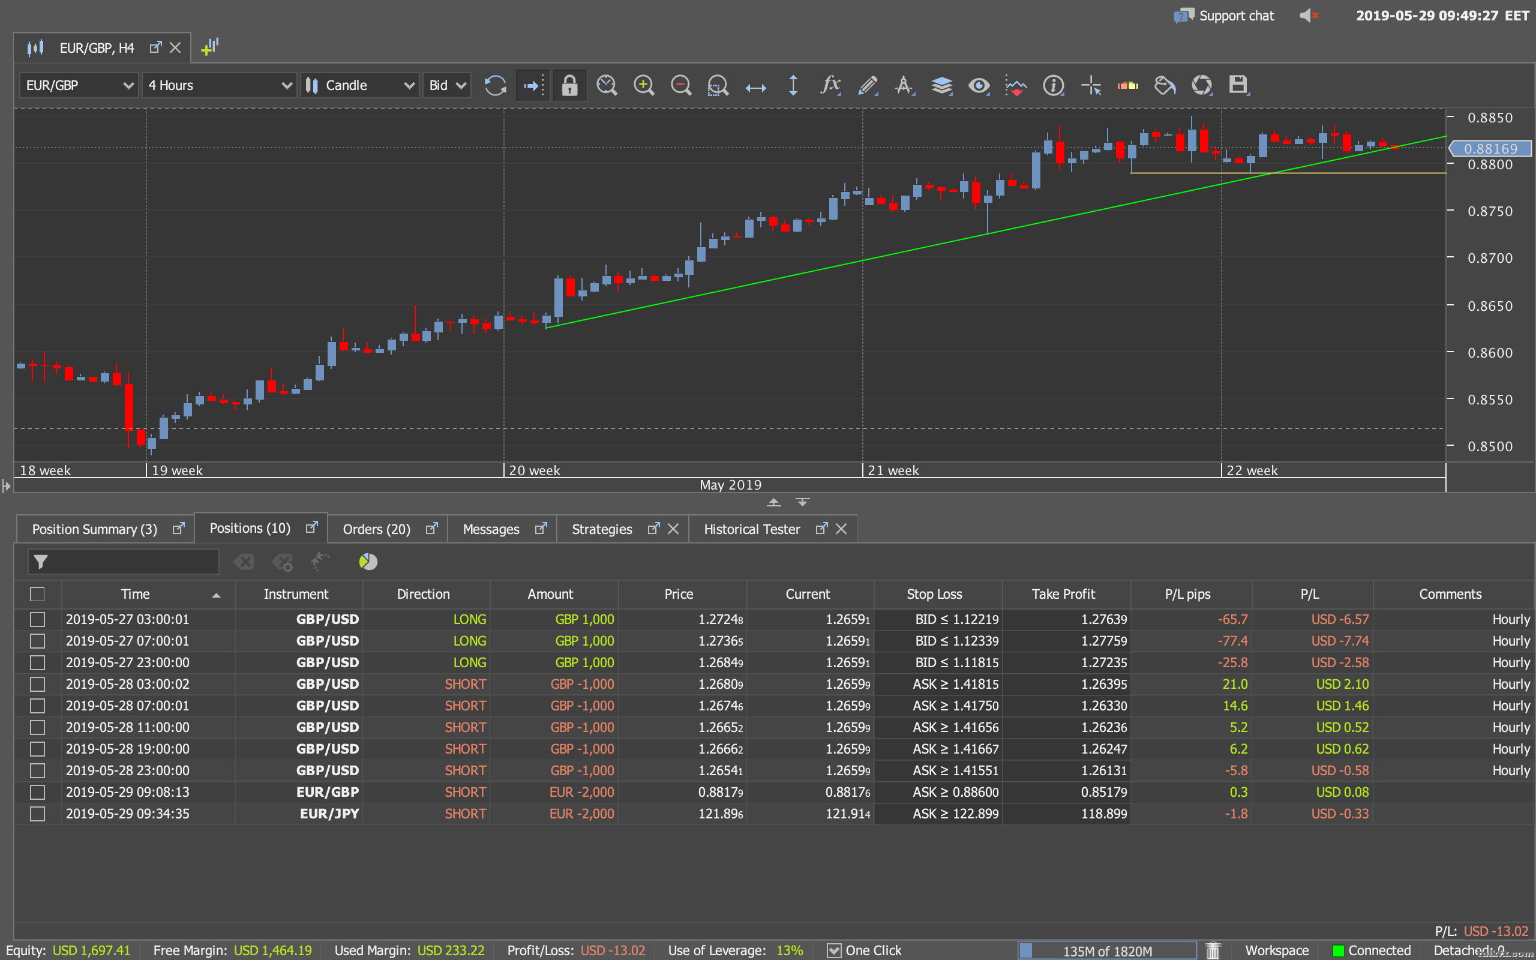
Task: Click the chart info icon
Action: point(1054,86)
